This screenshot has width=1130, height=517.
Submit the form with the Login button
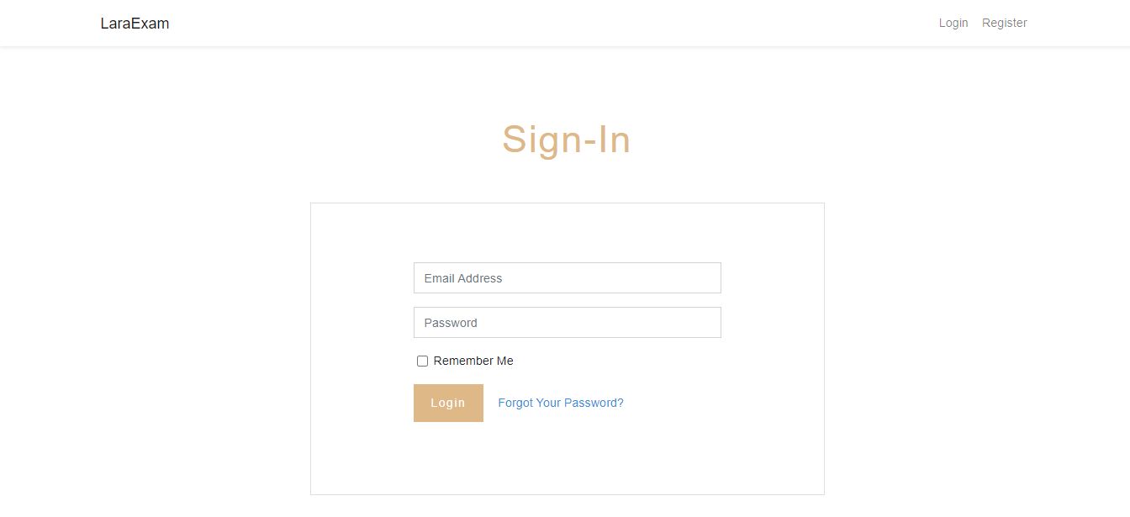(x=448, y=403)
